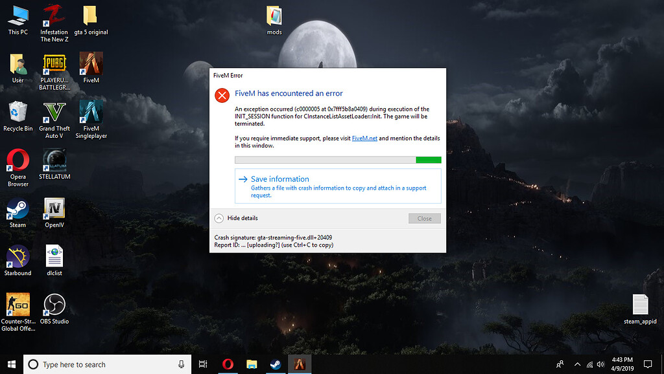This screenshot has width=664, height=374.
Task: Click the microphone icon in search box
Action: (x=182, y=364)
